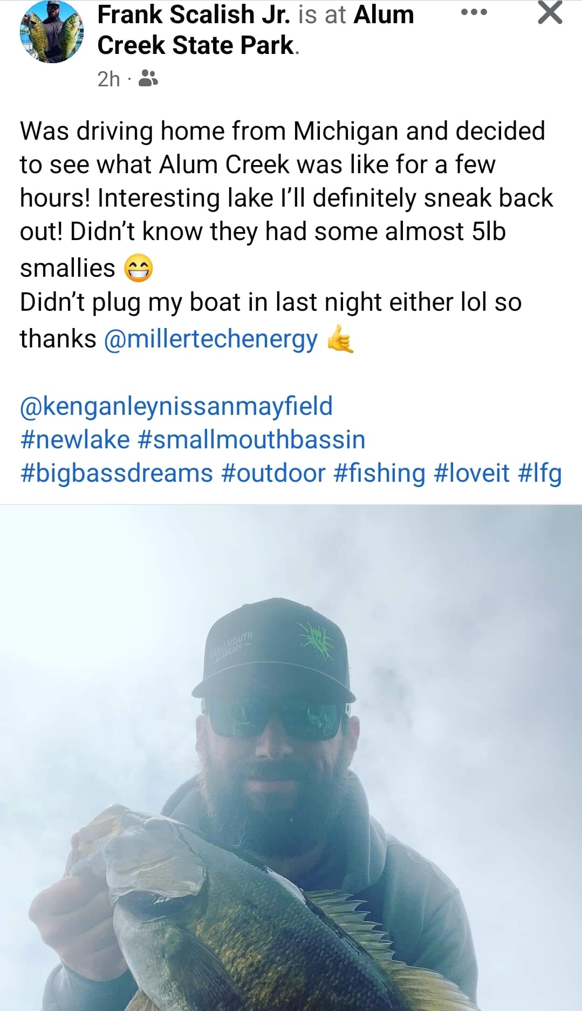
Task: Tap the #smallmouthbassin hashtag
Action: 251,440
